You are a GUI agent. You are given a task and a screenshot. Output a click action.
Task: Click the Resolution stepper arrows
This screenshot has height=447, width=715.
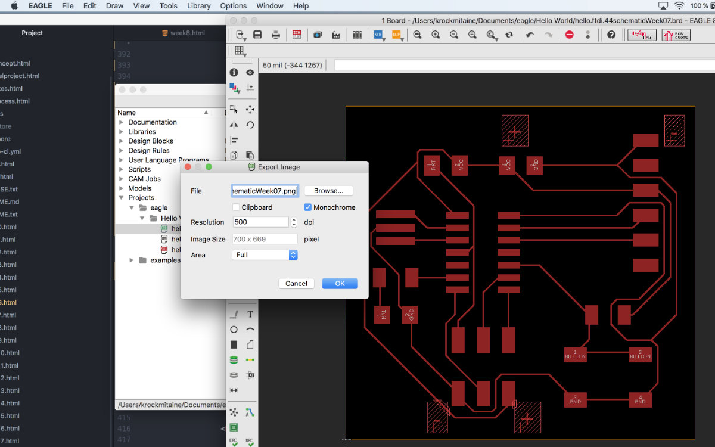[294, 222]
